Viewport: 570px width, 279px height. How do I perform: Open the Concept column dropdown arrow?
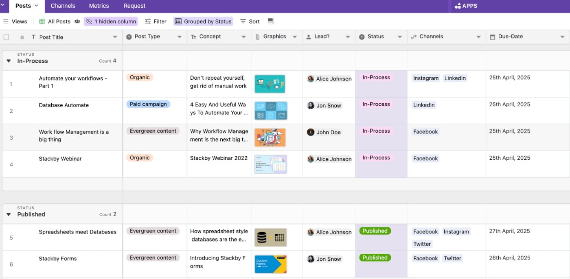243,37
